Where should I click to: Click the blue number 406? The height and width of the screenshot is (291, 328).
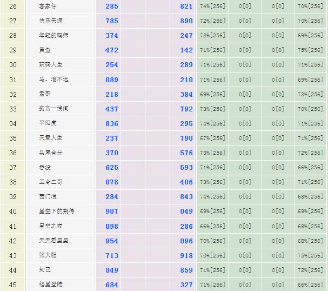coord(186,182)
